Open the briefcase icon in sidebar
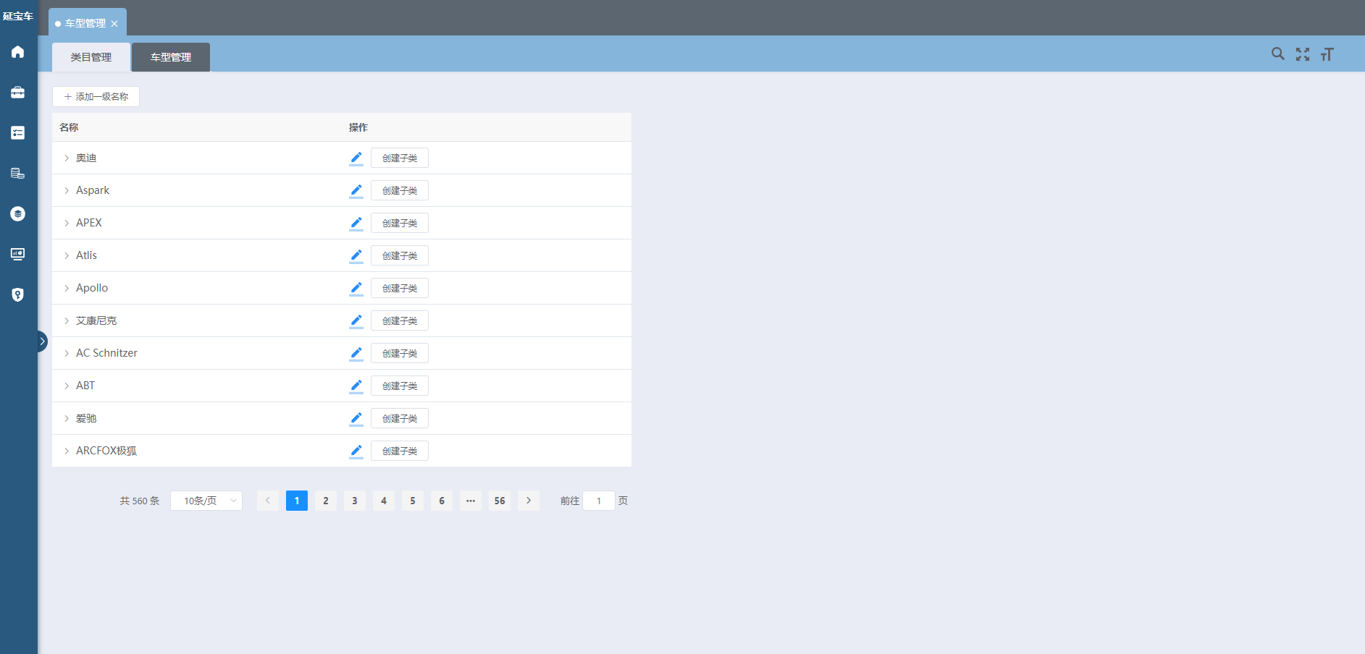 (x=18, y=93)
